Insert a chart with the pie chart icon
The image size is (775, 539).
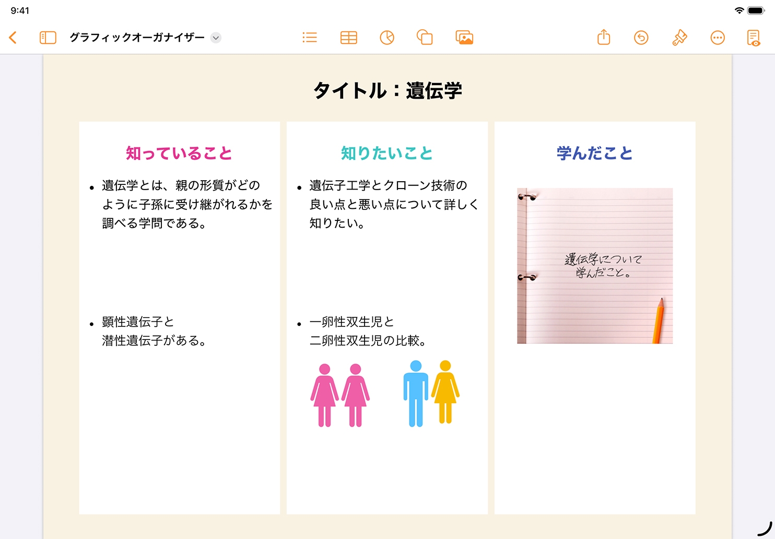pos(387,38)
